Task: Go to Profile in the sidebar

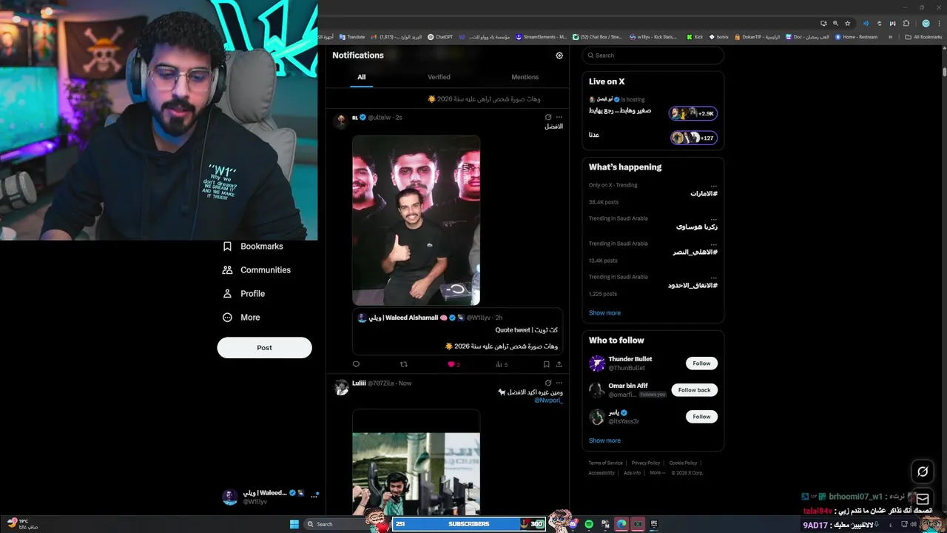Action: (x=243, y=294)
